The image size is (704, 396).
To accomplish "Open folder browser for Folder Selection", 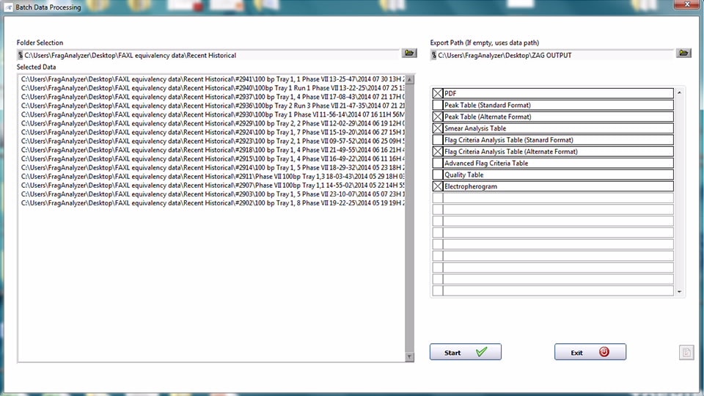I will pos(409,54).
